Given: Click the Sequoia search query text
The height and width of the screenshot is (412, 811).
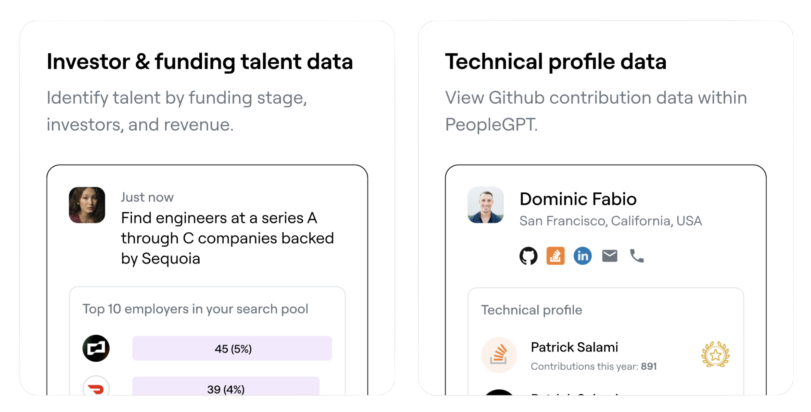Looking at the screenshot, I should click(227, 238).
